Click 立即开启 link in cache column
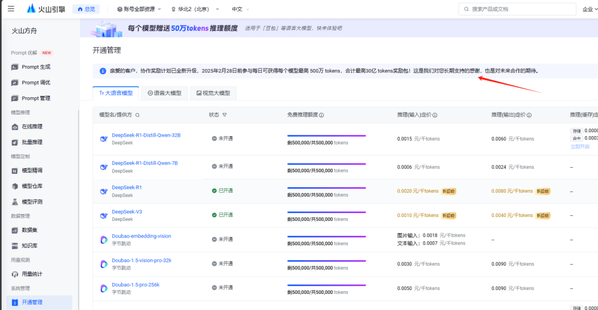Viewport: 598px width, 310px height. pos(580,147)
